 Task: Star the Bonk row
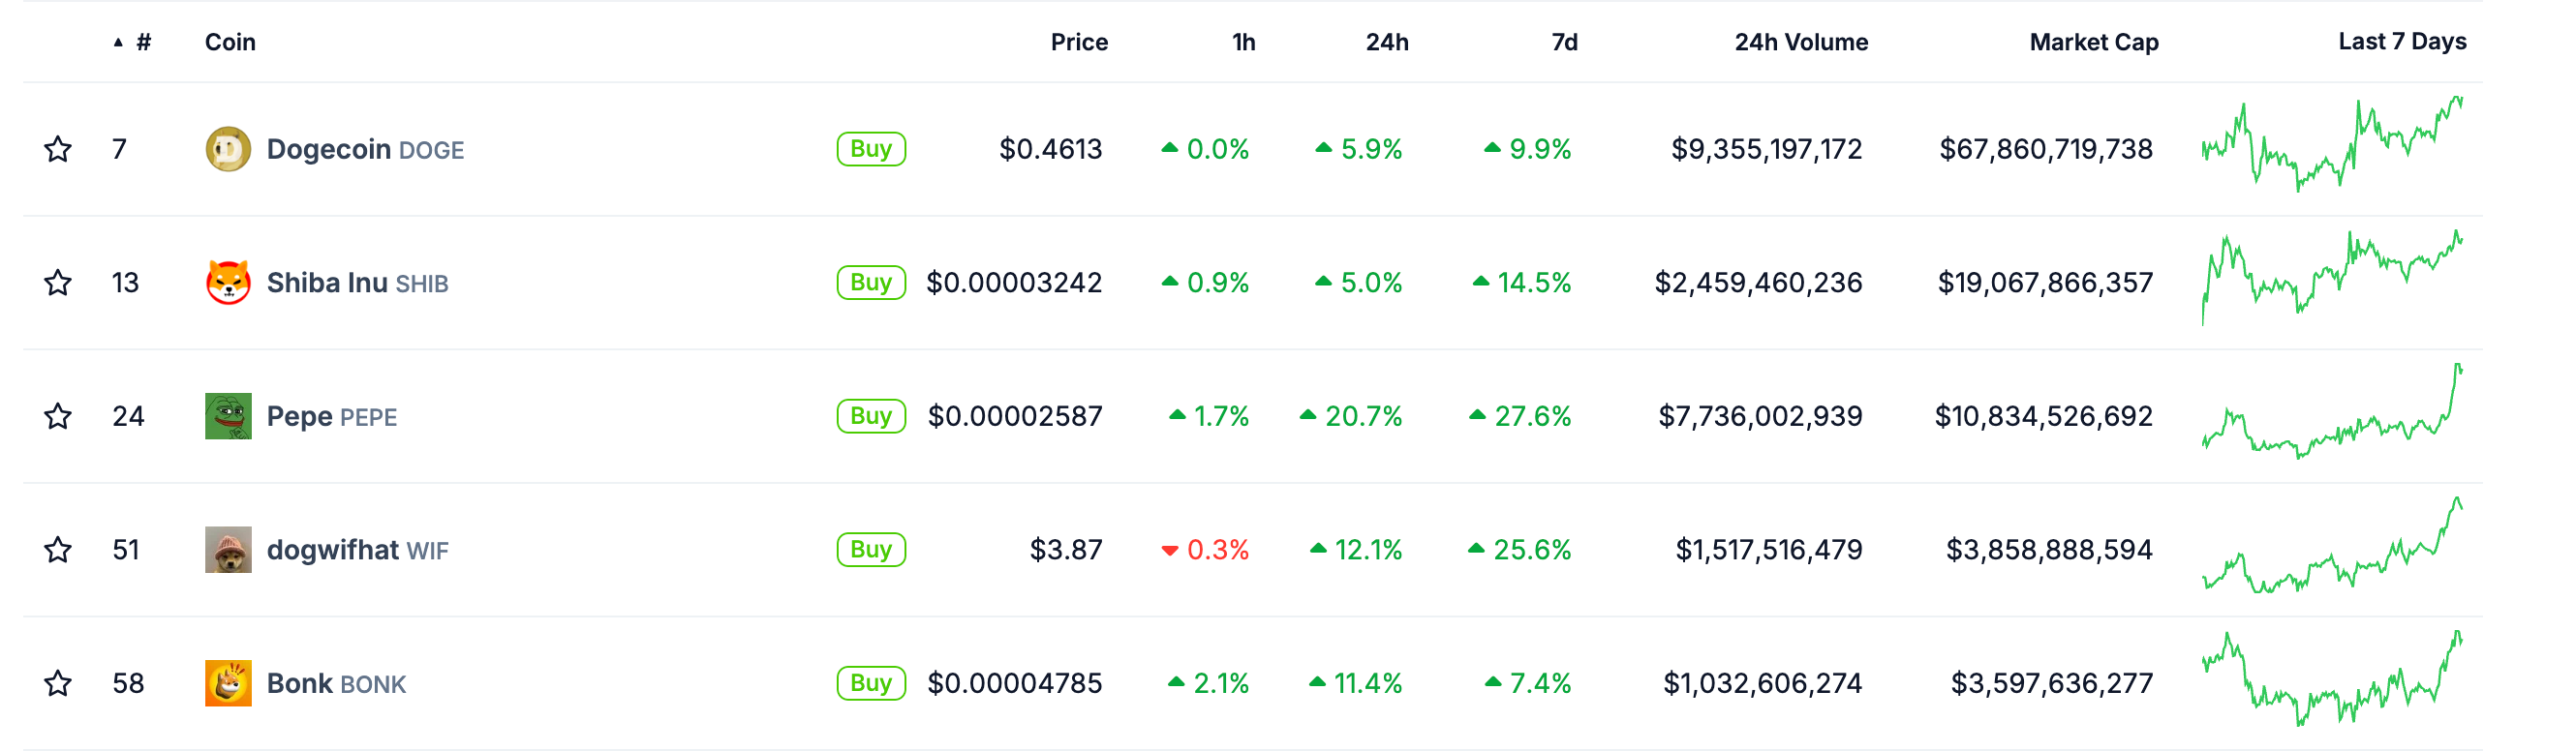click(x=58, y=683)
